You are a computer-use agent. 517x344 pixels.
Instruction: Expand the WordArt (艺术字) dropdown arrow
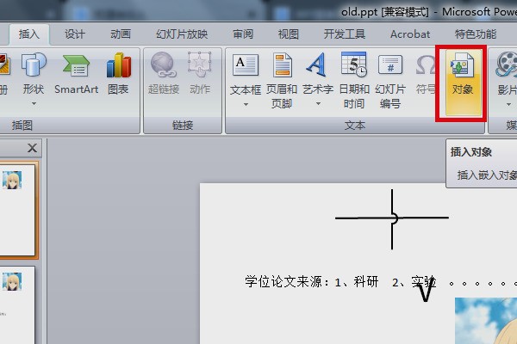point(318,104)
